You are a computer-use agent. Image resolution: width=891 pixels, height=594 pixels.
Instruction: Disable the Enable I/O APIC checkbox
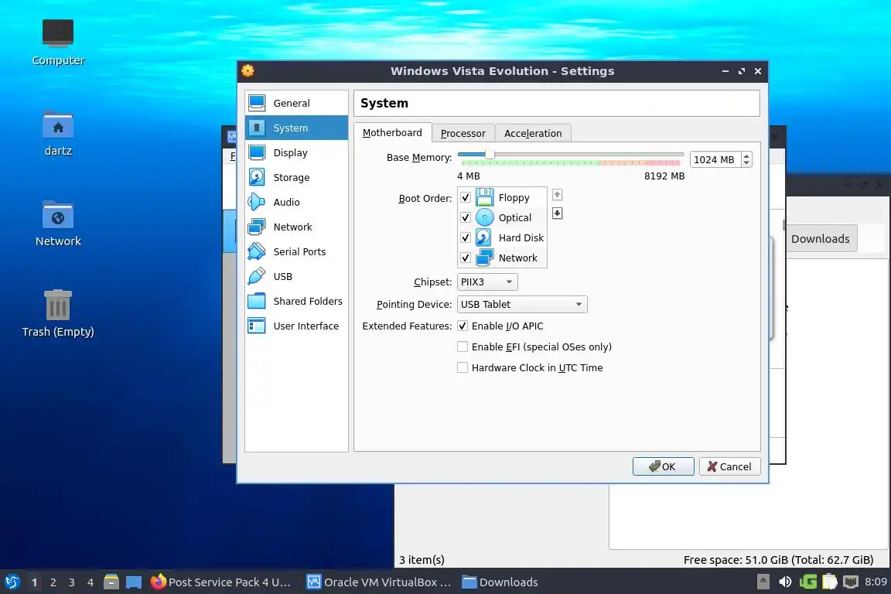click(x=463, y=326)
